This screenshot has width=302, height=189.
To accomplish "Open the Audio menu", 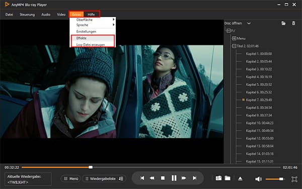I will tap(46, 15).
